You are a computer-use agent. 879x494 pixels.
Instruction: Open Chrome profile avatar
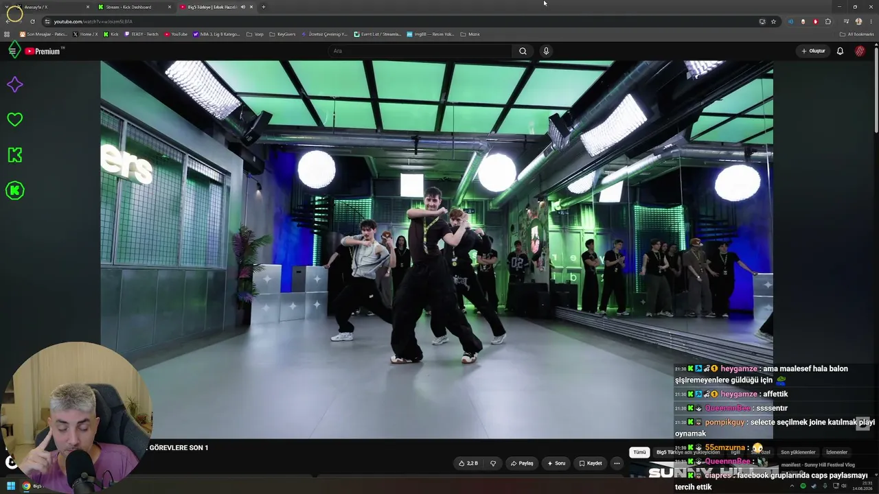click(x=858, y=21)
